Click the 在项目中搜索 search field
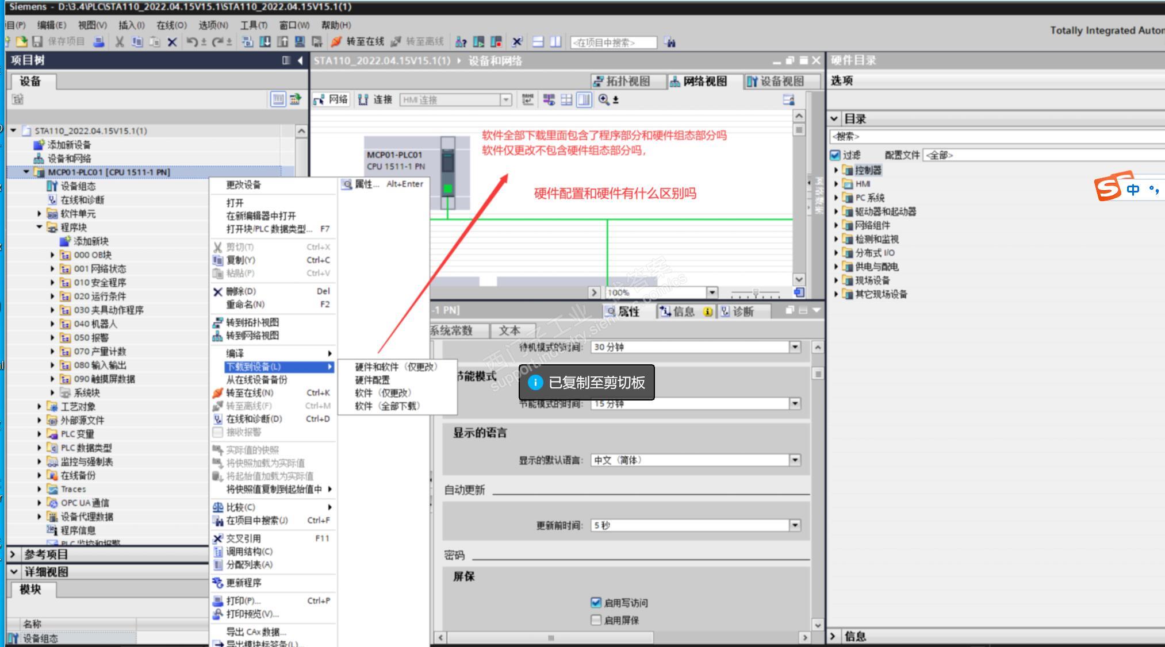This screenshot has height=647, width=1165. (613, 43)
